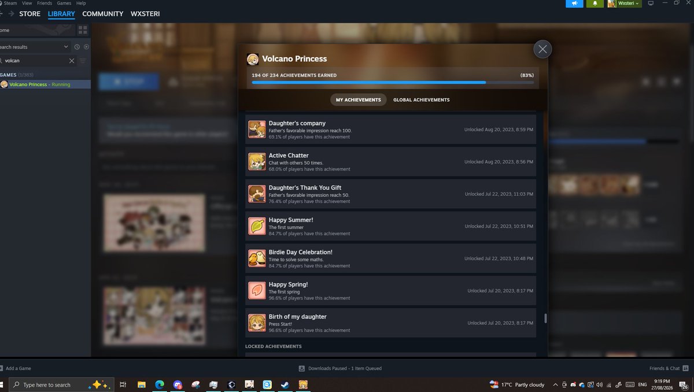
Task: Click the 'LOCKED ACHIEVEMENTS' section heading
Action: click(x=274, y=346)
